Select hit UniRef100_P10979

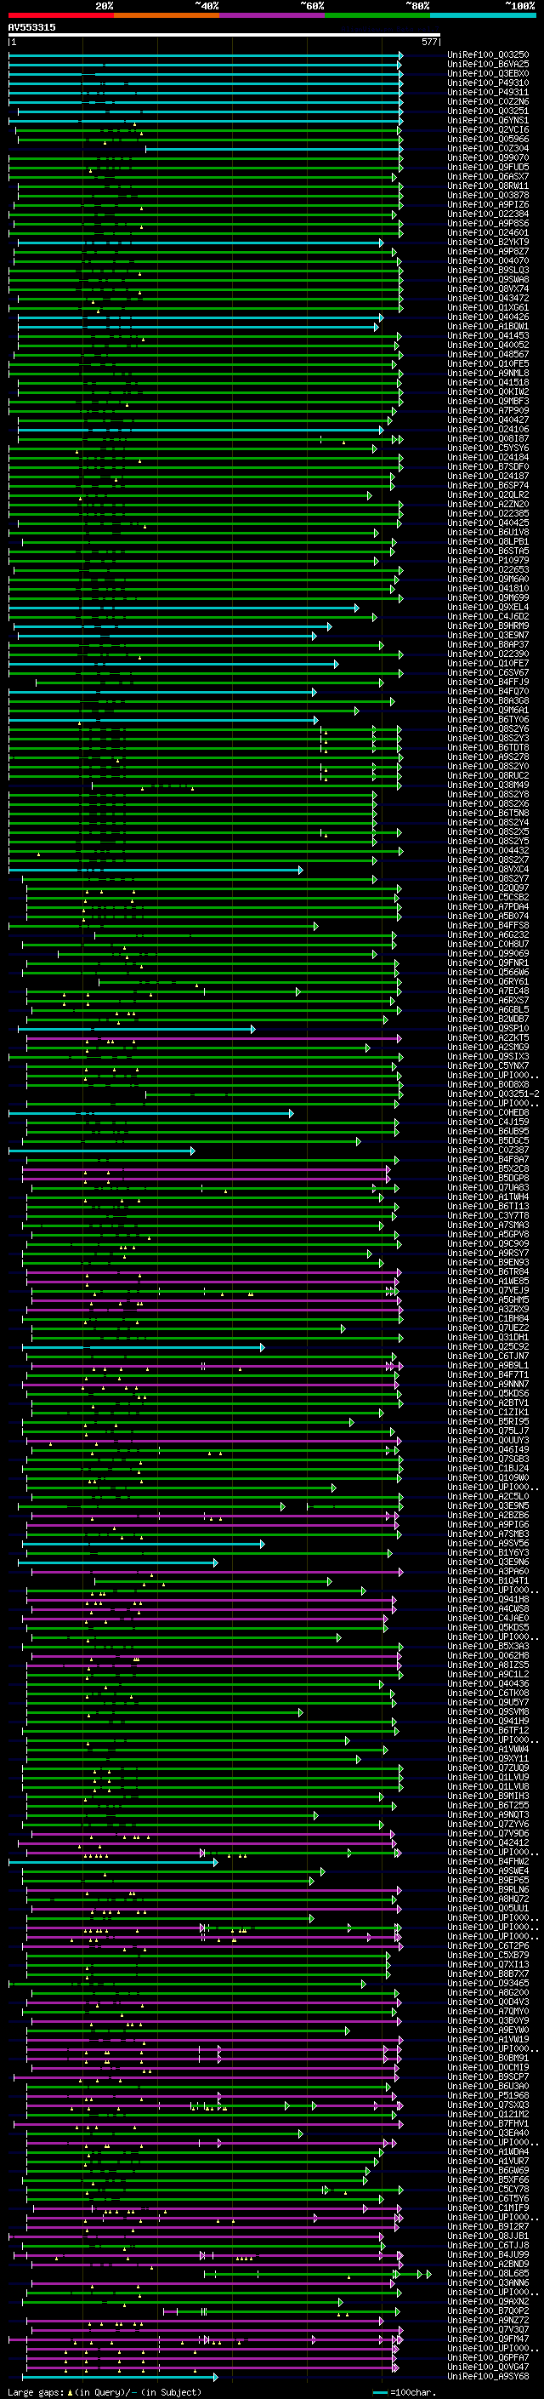(488, 561)
